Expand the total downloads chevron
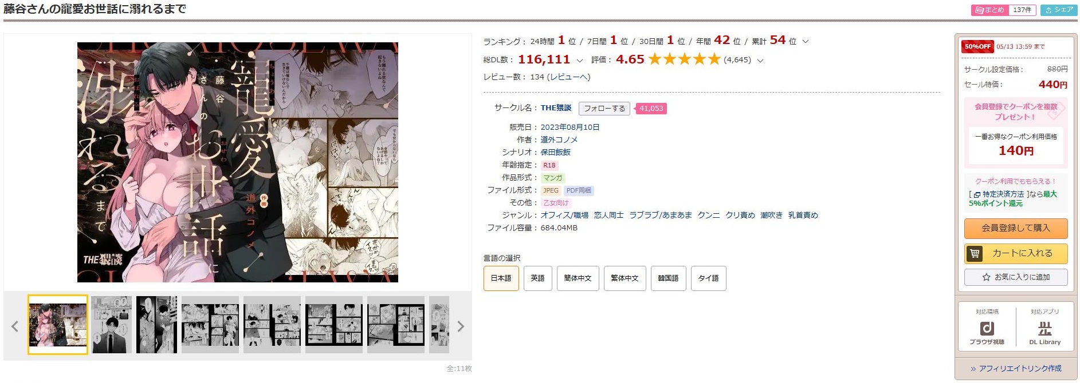The image size is (1080, 383). tap(580, 61)
